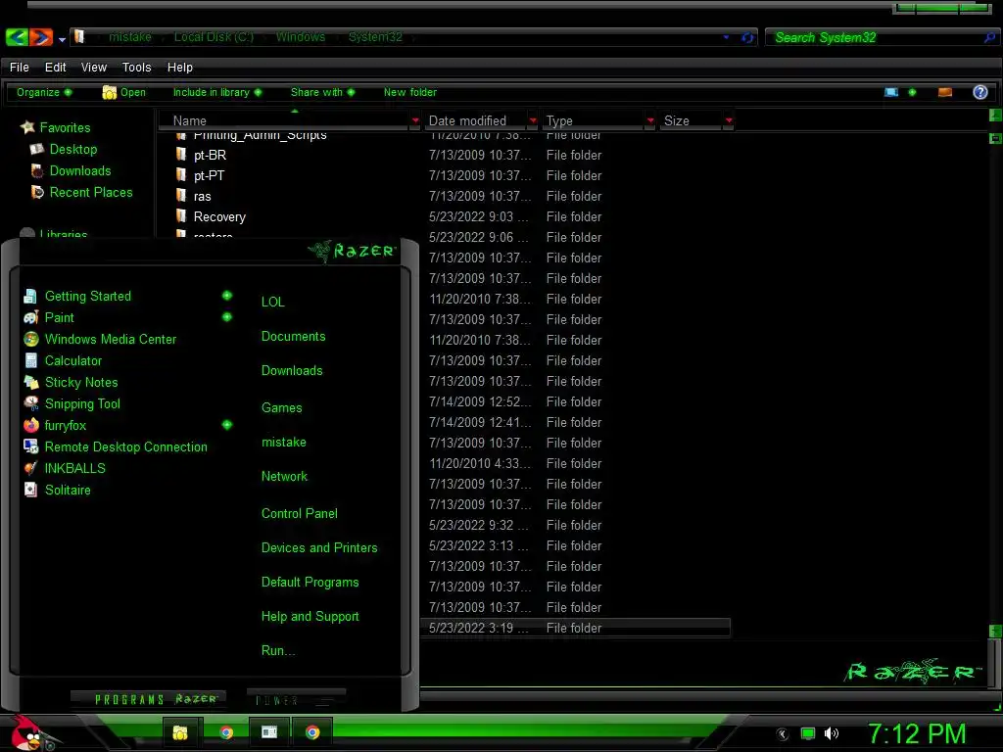Launch Paint from start menu
1003x752 pixels.
coord(59,317)
